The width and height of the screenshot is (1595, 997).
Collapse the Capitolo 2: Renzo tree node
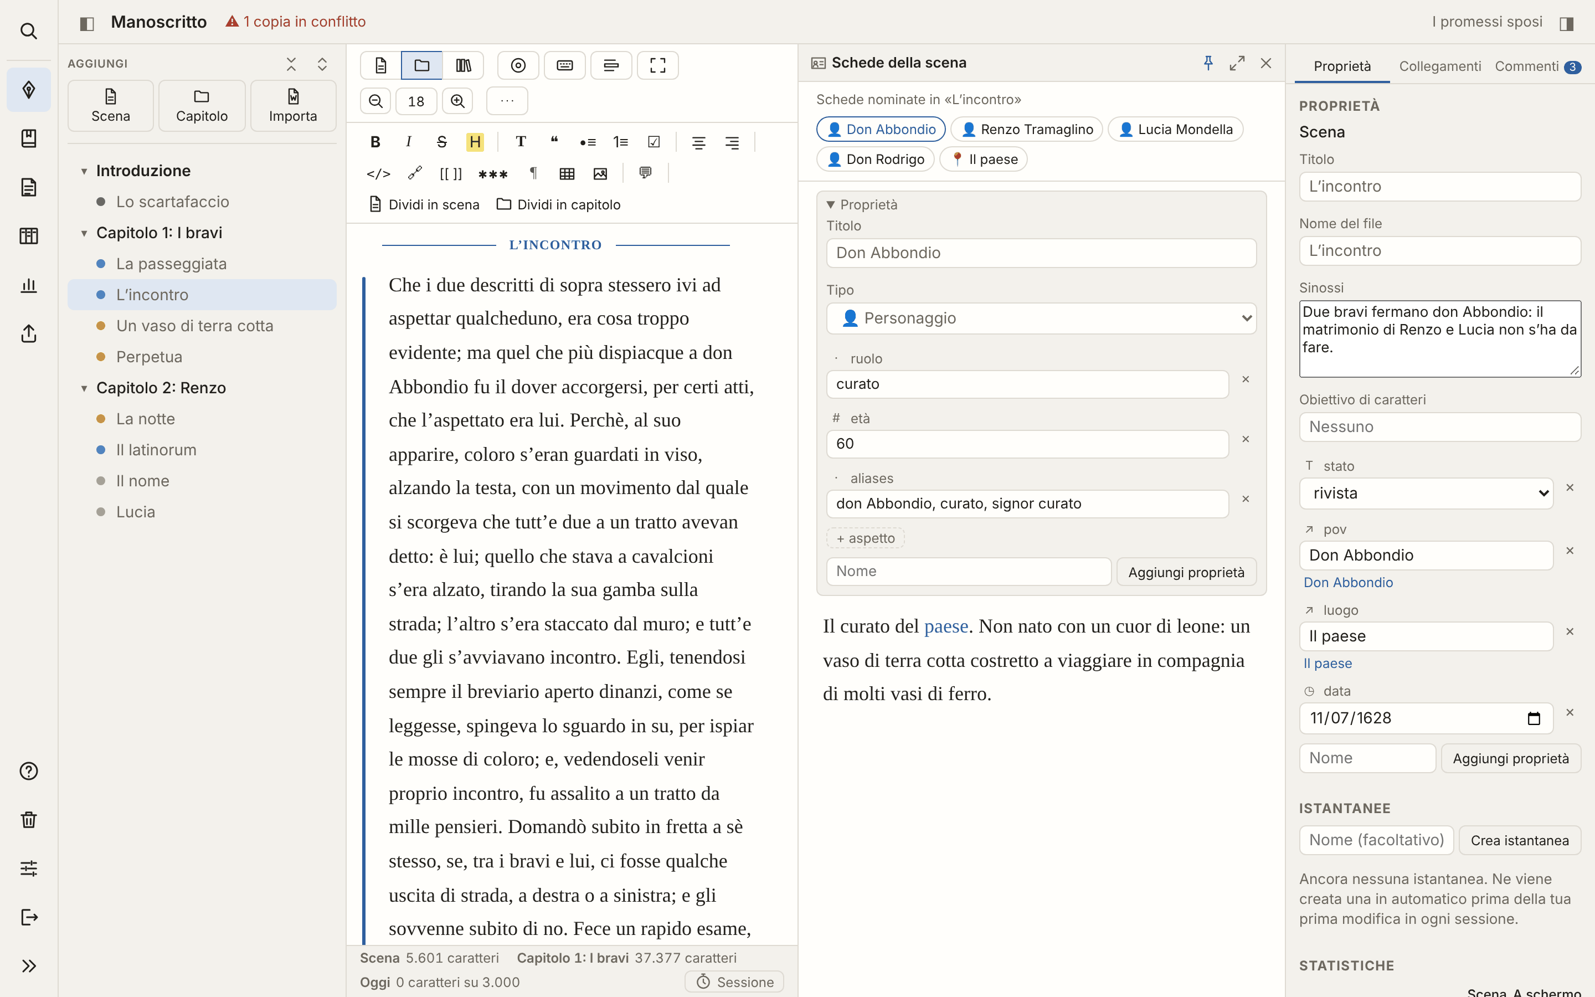pos(84,388)
